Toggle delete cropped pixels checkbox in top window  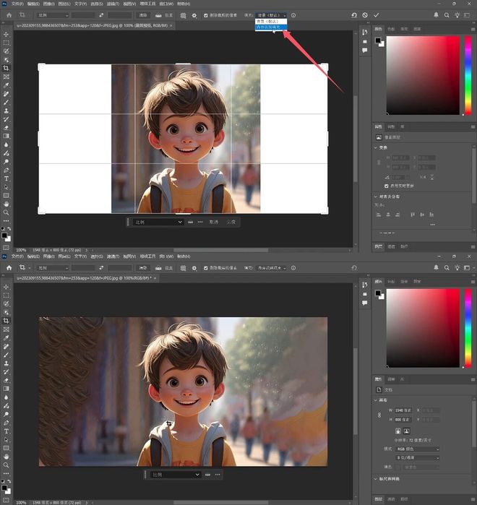pyautogui.click(x=206, y=15)
